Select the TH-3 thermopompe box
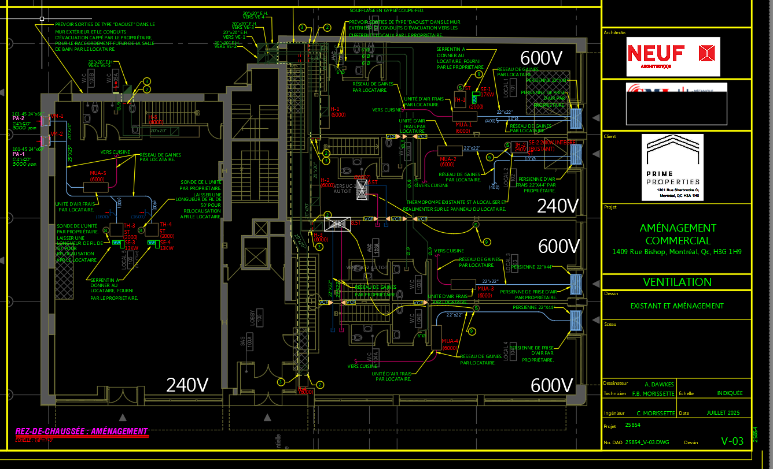Screen dimensions: 773x469 [x=116, y=229]
